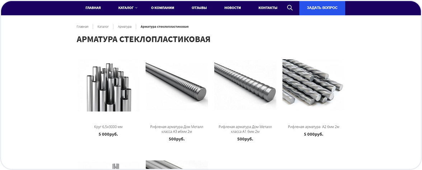Image resolution: width=422 pixels, height=170 pixels.
Task: Open the Круг 6,5х3000 мм product link
Action: 108,127
